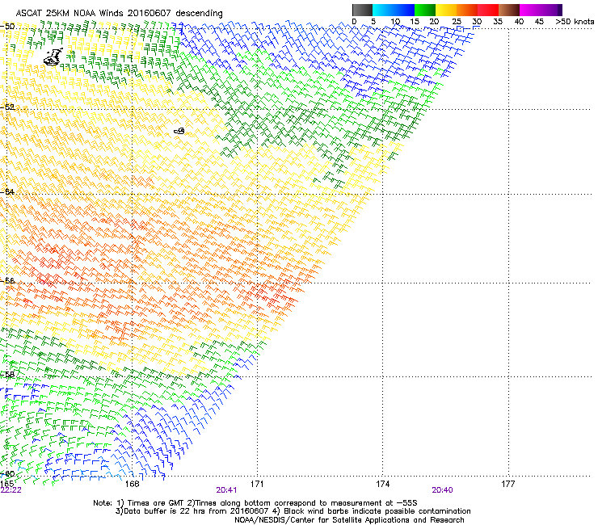This screenshot has height=525, width=598.
Task: Click the small black island outline near -52.5
Action: pyautogui.click(x=179, y=131)
